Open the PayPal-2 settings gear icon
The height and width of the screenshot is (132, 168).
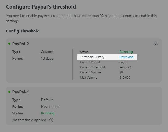click(156, 44)
